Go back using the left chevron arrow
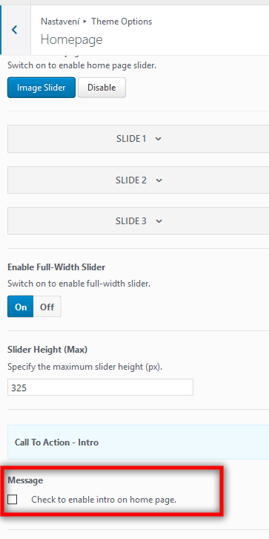Image resolution: width=269 pixels, height=539 pixels. pos(14,30)
